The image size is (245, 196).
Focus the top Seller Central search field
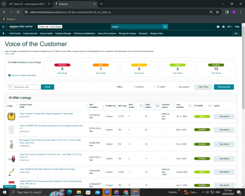point(137,26)
